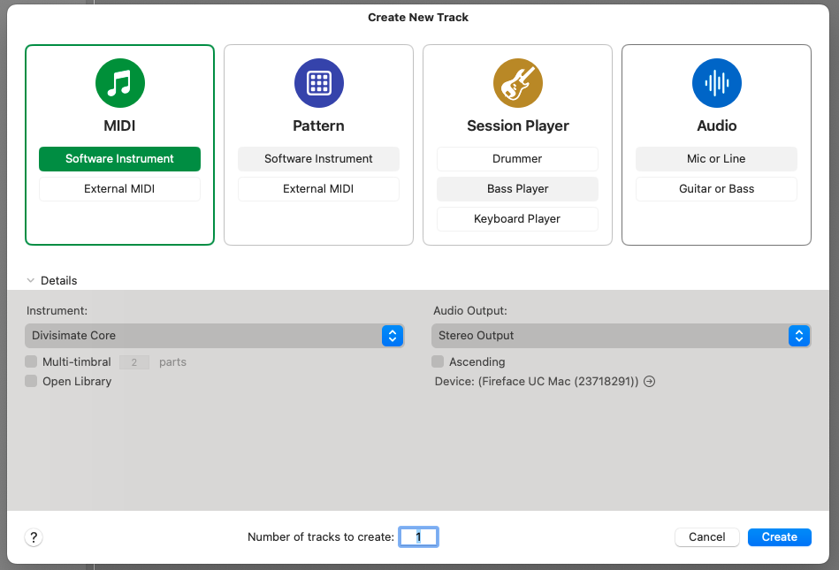Screen dimensions: 839x570
Task: Click the arrow icon next to Device name
Action: [650, 382]
